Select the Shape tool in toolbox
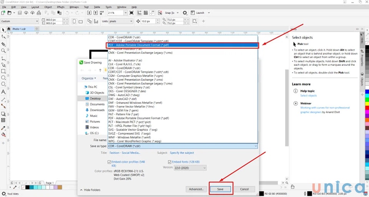Image resolution: width=369 pixels, height=197 pixels. (x=3, y=36)
